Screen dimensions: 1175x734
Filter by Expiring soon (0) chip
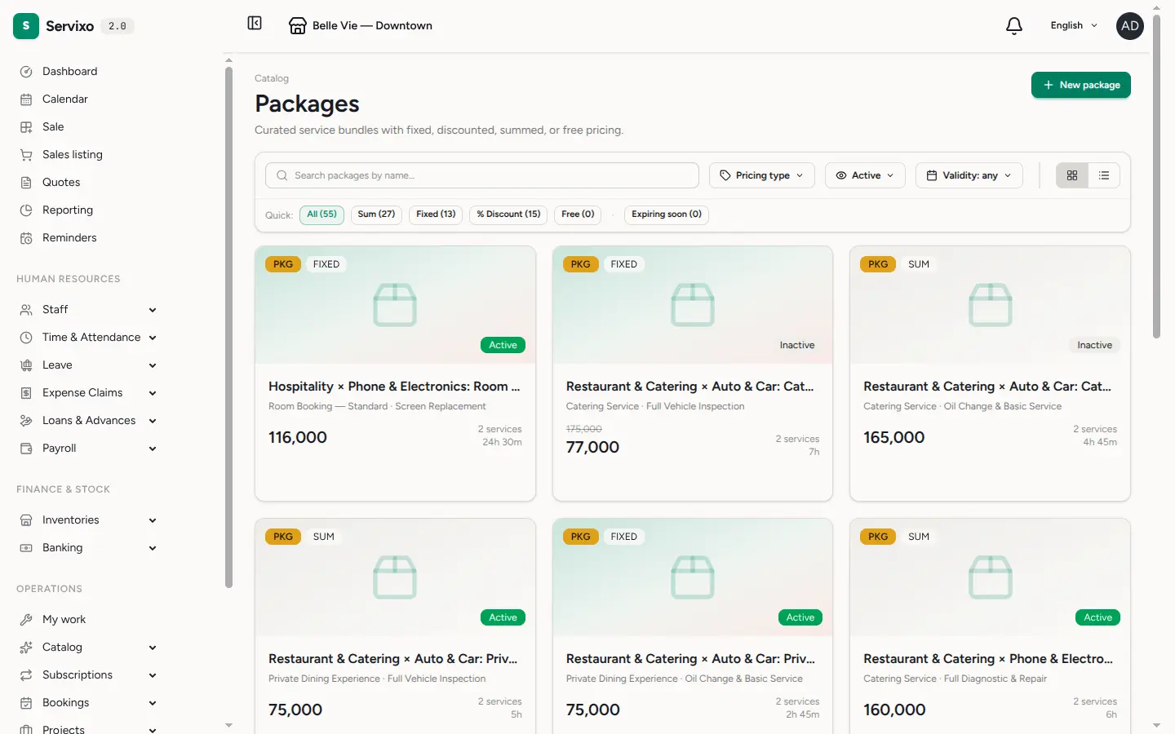click(x=667, y=214)
